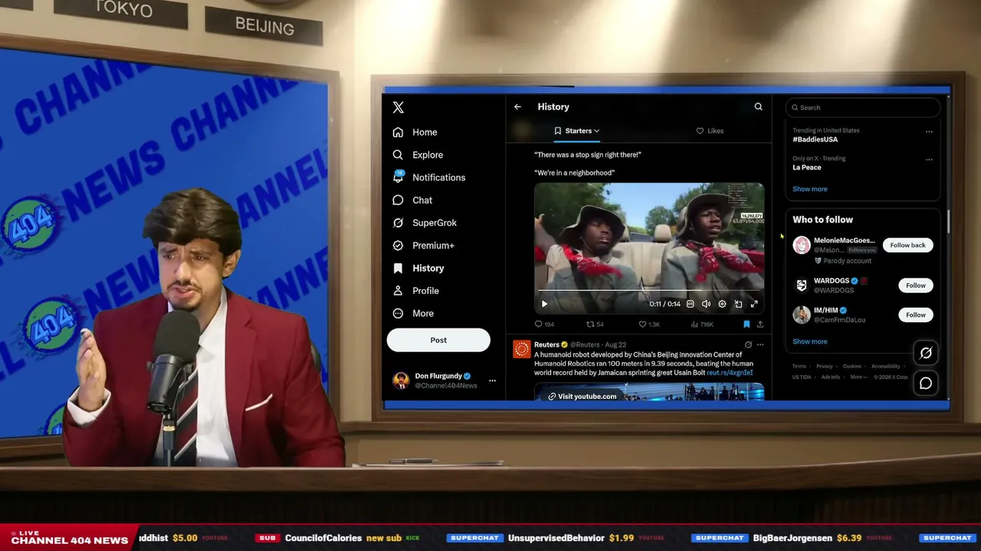Viewport: 981px width, 551px height.
Task: Open the Accessibility footer link
Action: tap(886, 367)
